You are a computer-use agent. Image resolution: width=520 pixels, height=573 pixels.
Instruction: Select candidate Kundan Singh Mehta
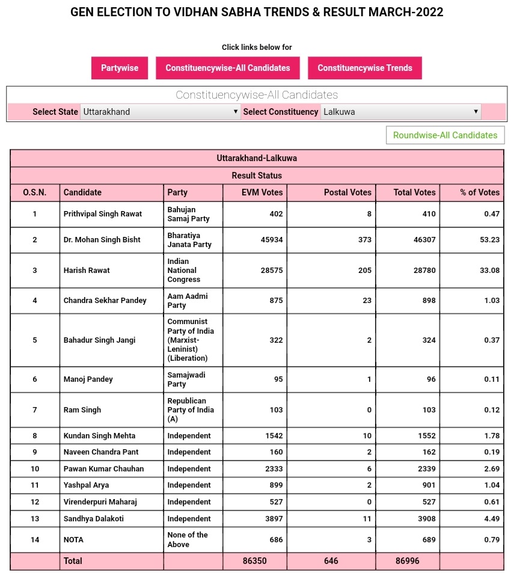point(99,435)
